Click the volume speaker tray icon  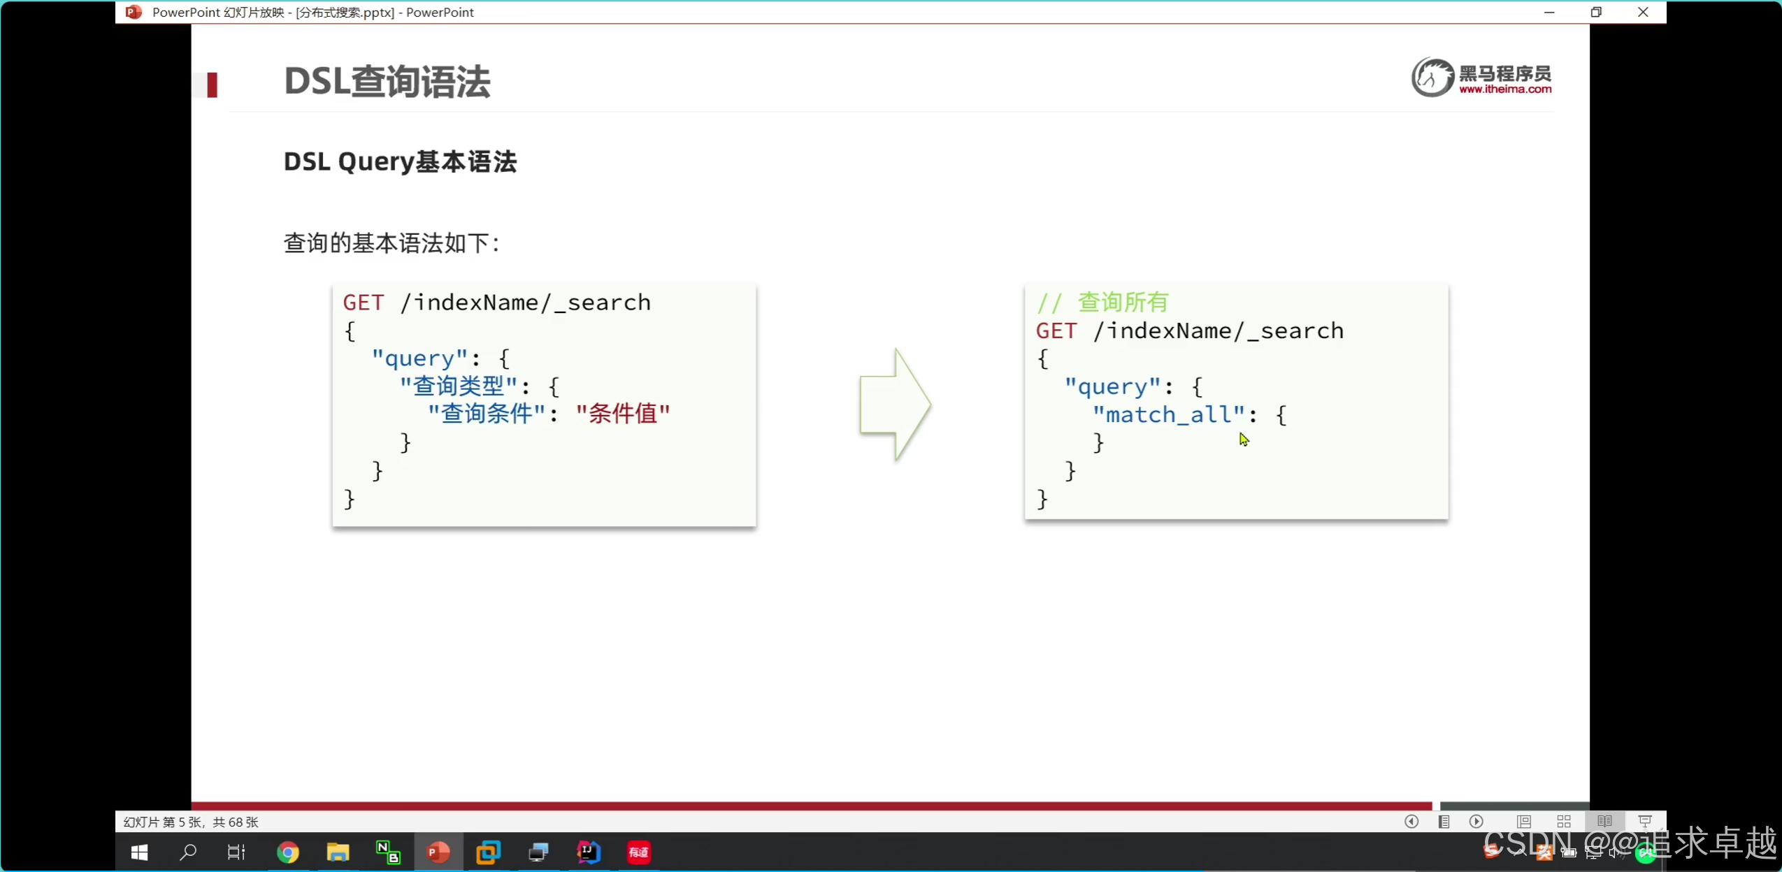[x=1616, y=852]
